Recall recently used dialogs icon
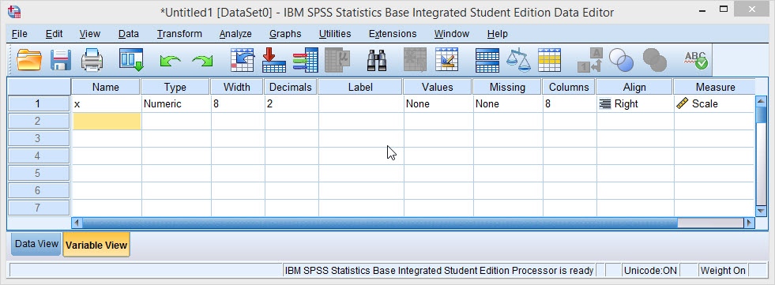This screenshot has height=285, width=775. (131, 60)
